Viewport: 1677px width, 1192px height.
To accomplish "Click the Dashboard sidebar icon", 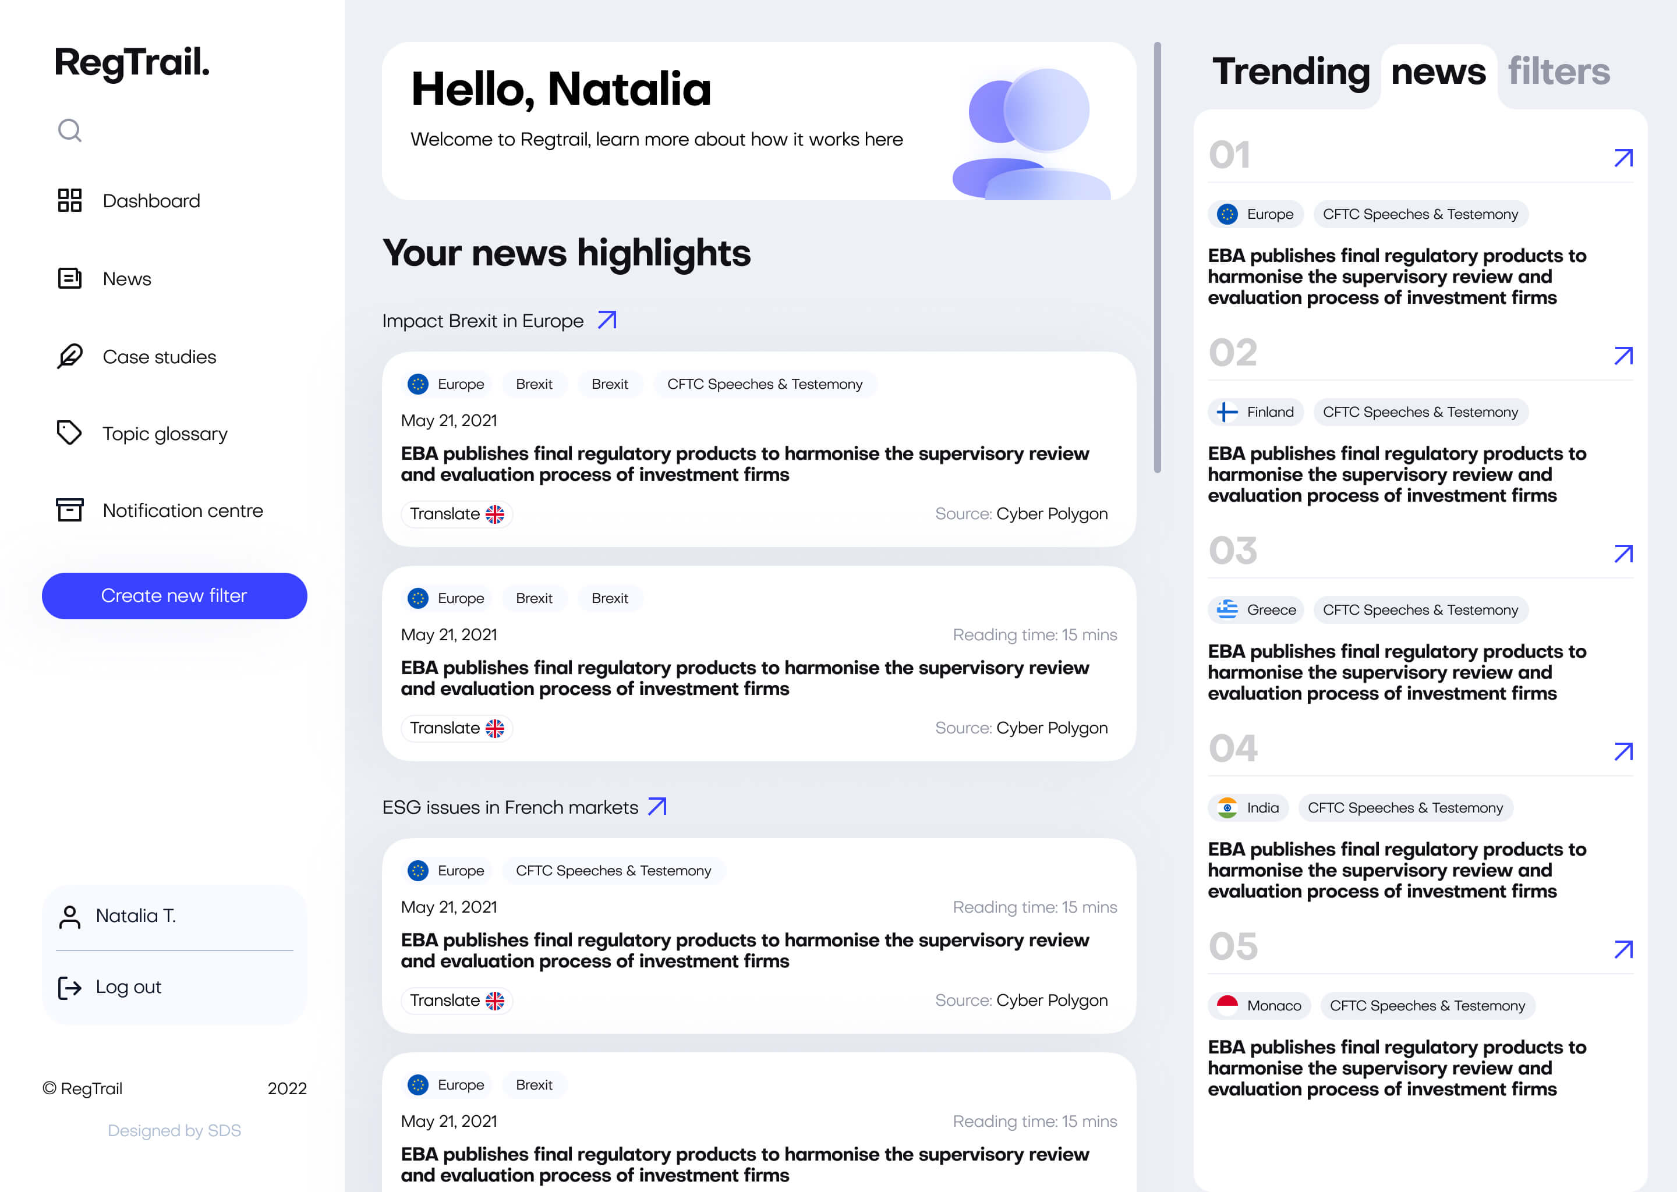I will point(70,201).
